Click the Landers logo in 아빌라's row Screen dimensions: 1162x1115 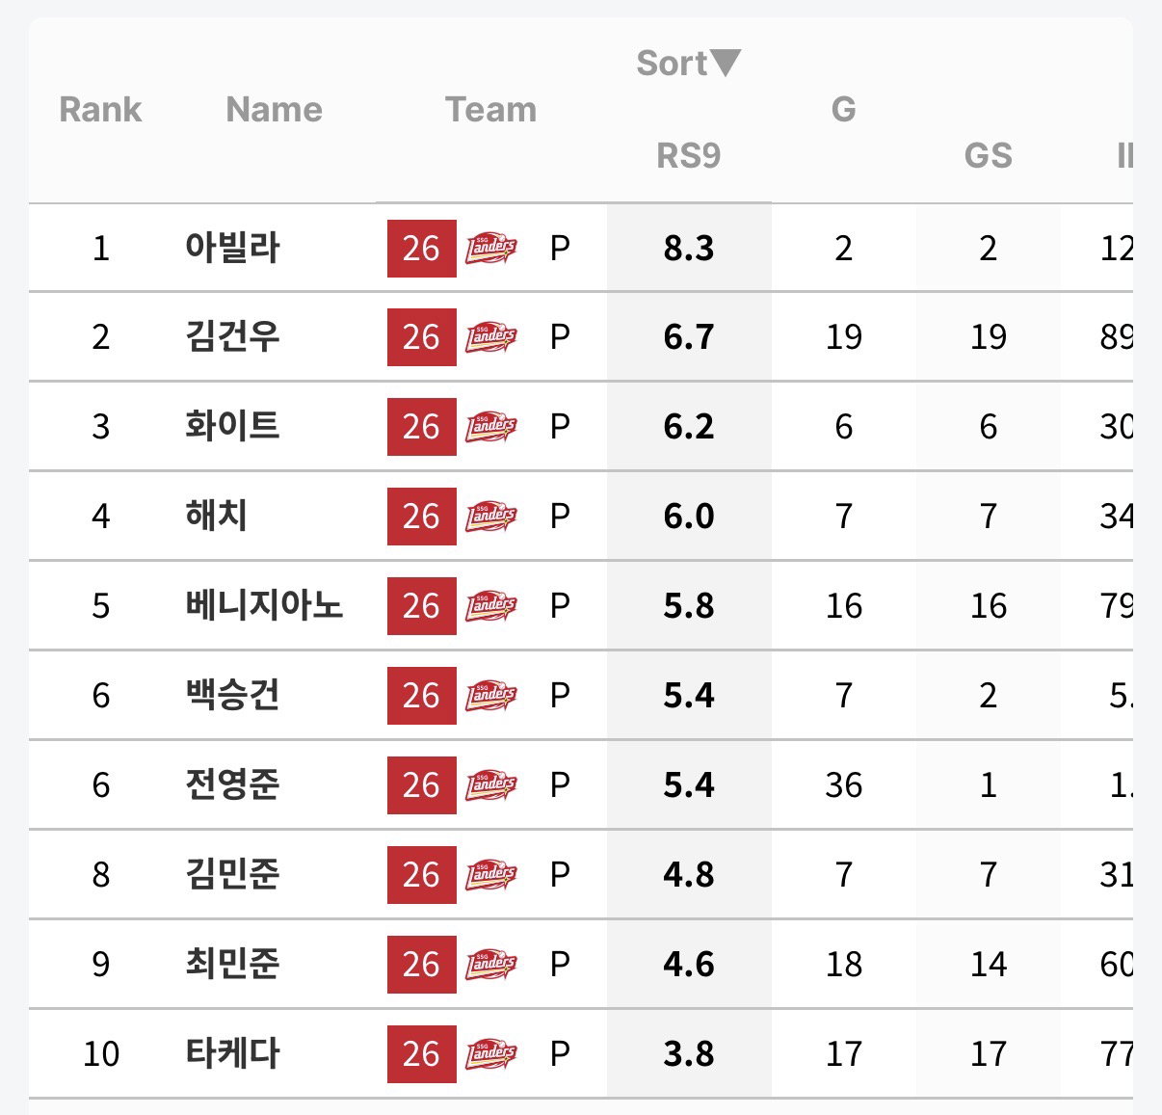[491, 249]
